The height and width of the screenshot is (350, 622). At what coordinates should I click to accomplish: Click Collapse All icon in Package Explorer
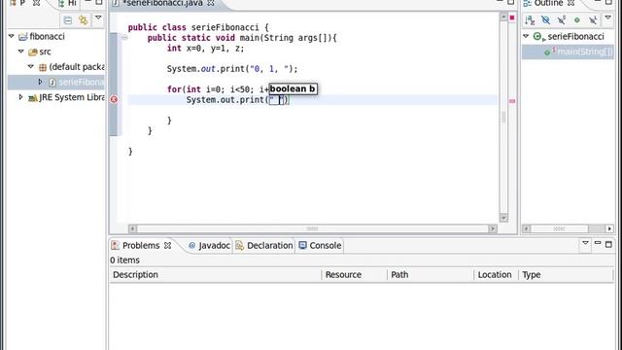[68, 20]
